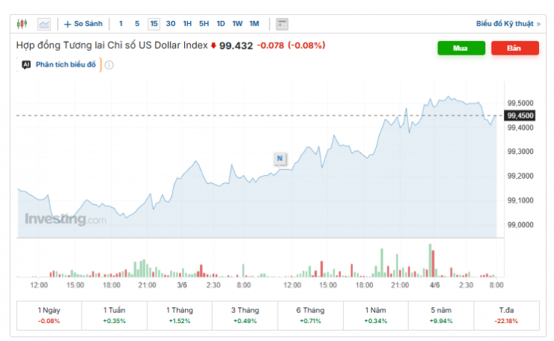Select the 1 minute interval
Screen dimensions: 554x341
121,24
